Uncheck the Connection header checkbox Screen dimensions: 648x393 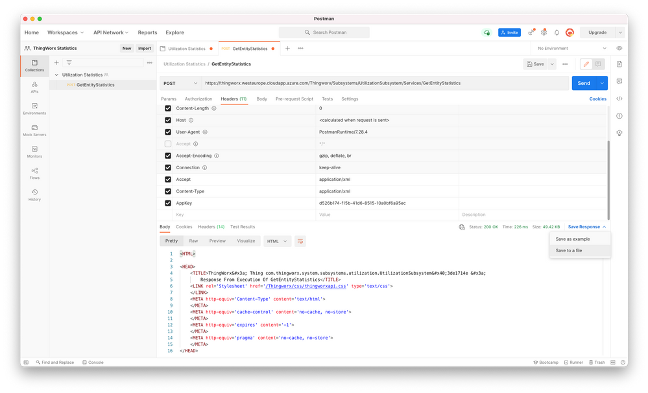point(168,168)
